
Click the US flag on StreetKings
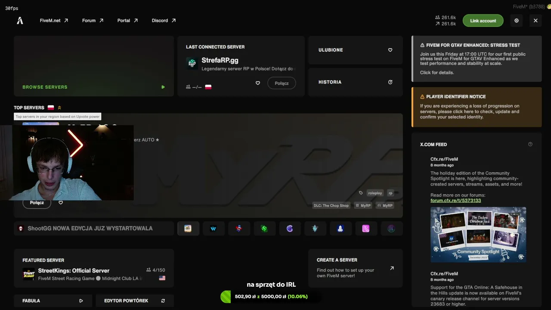tap(162, 278)
